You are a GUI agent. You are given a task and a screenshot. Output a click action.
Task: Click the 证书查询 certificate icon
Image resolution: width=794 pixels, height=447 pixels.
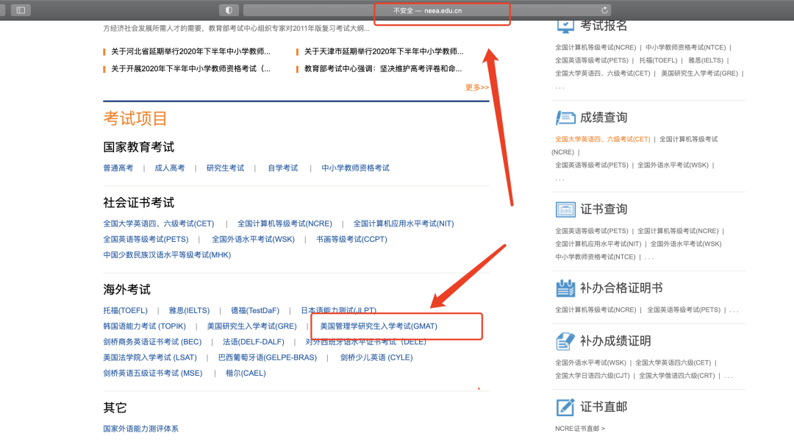tap(565, 210)
